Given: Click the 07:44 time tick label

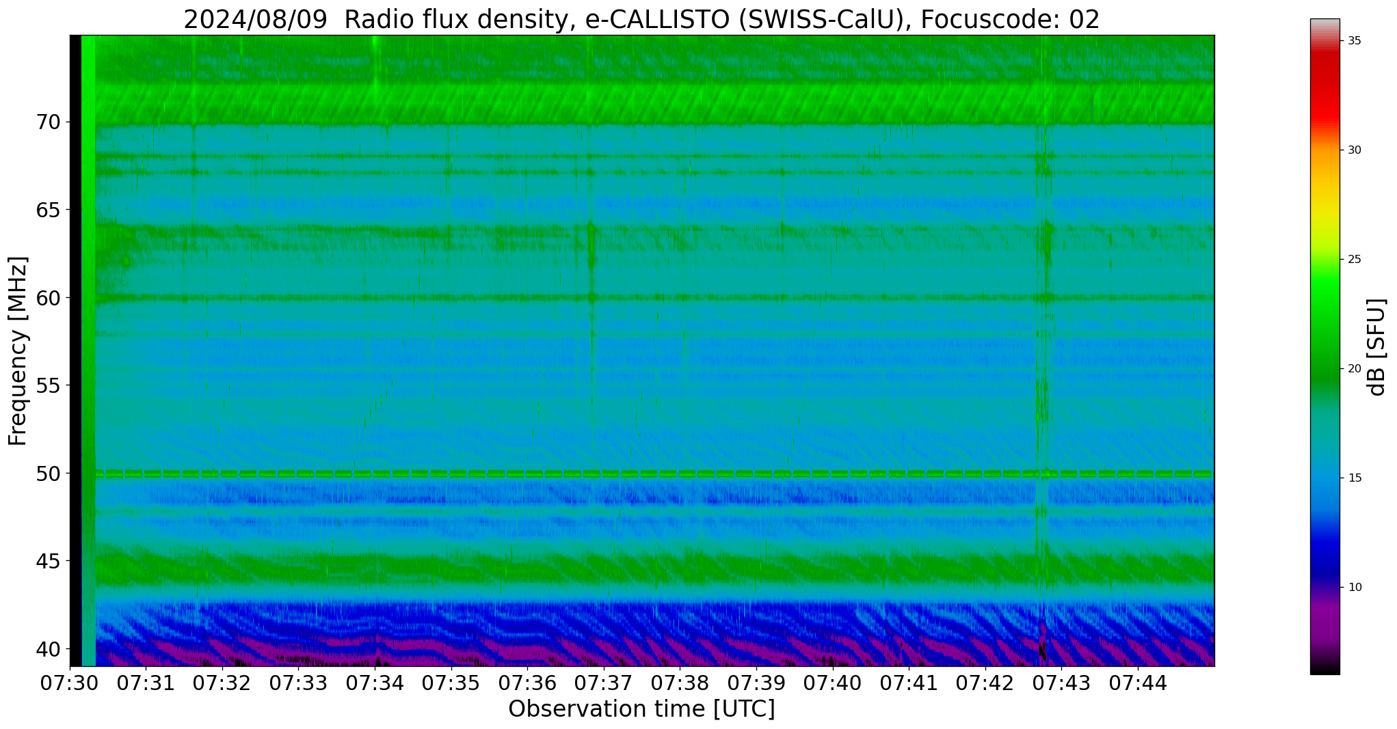Looking at the screenshot, I should pyautogui.click(x=1138, y=683).
